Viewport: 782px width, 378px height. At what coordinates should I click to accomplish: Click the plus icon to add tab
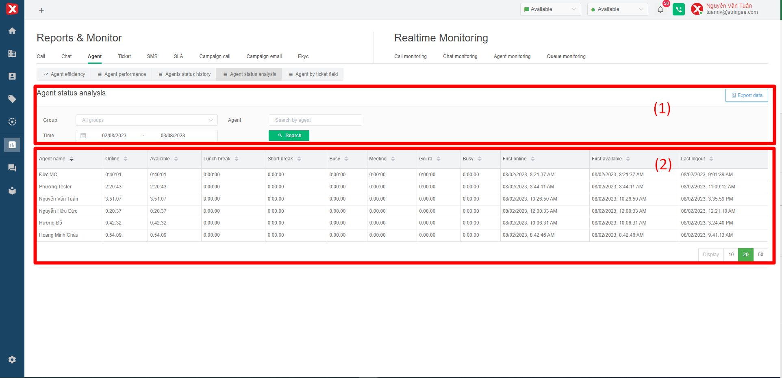click(41, 10)
